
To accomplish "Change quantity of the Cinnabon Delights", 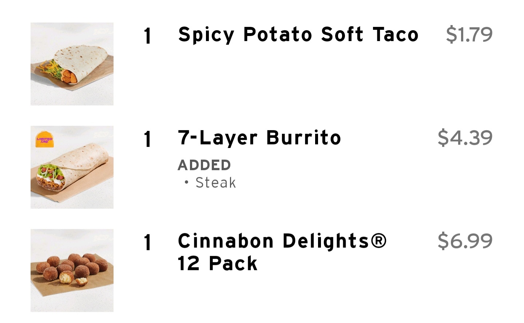I will click(x=147, y=242).
